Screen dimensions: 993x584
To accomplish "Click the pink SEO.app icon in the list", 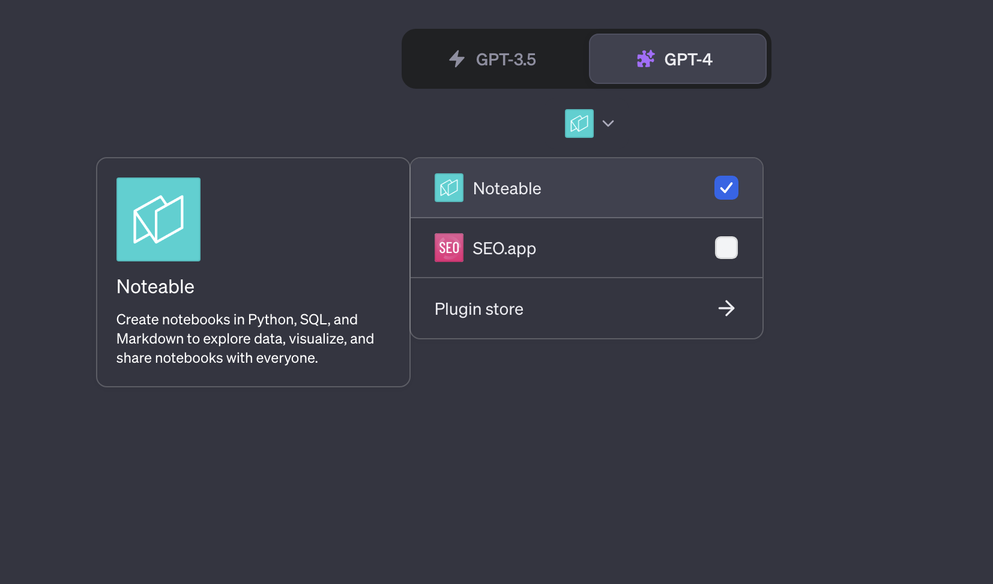I will pyautogui.click(x=448, y=248).
